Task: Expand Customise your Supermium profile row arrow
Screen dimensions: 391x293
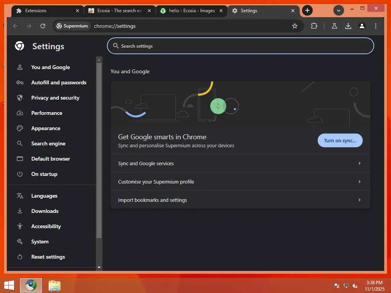Action: click(360, 182)
